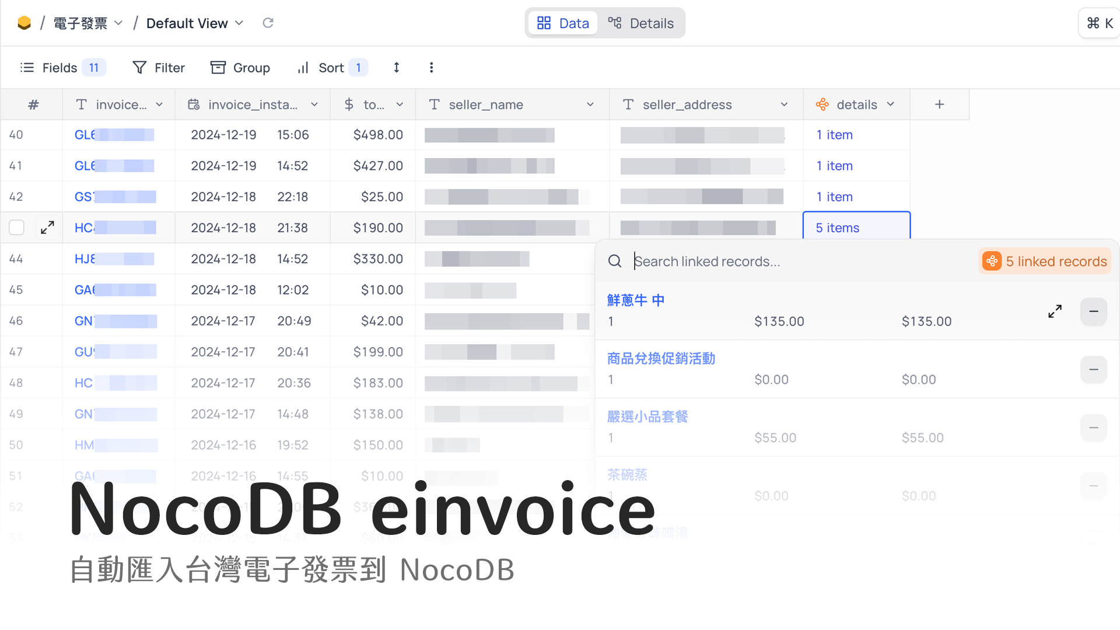Image resolution: width=1120 pixels, height=630 pixels.
Task: Expand the 鮮蔥牛 中 linked record details
Action: coord(1055,311)
